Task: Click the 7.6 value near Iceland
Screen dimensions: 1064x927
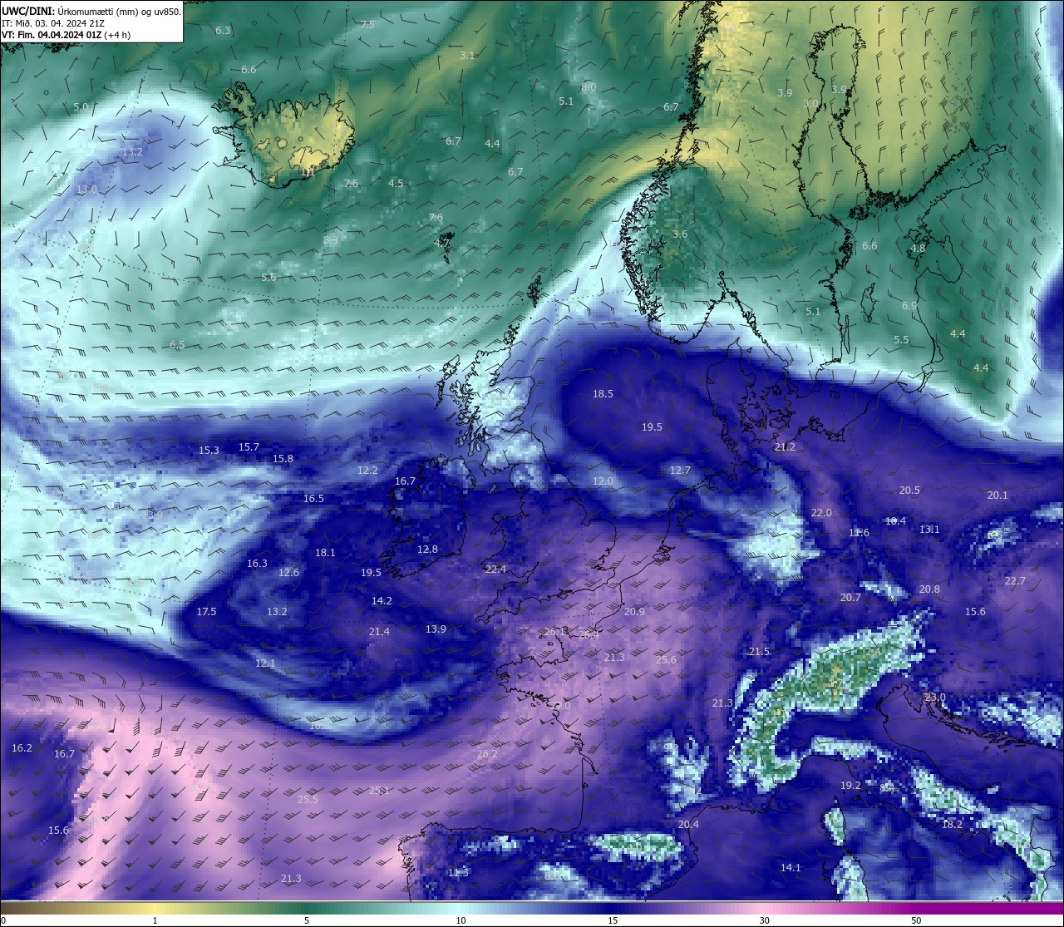Action: 351,184
